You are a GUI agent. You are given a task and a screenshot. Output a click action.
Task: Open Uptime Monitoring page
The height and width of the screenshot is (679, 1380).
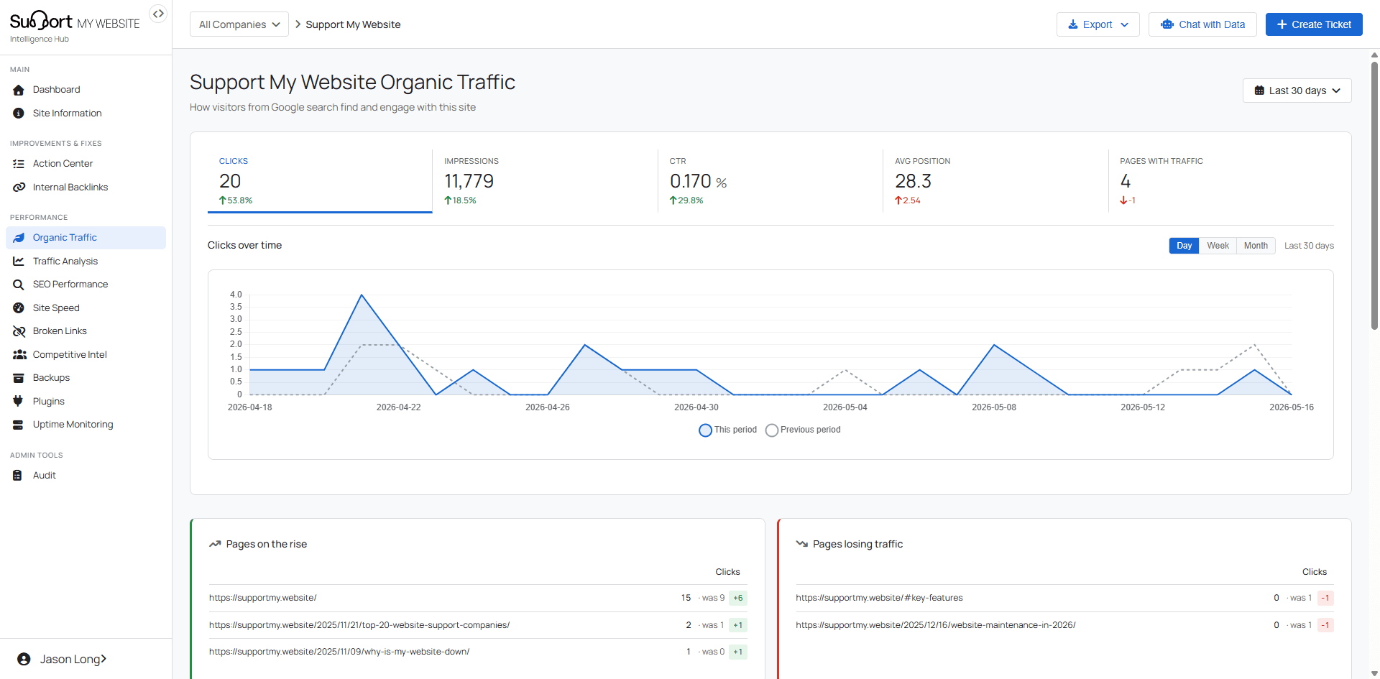[86, 425]
